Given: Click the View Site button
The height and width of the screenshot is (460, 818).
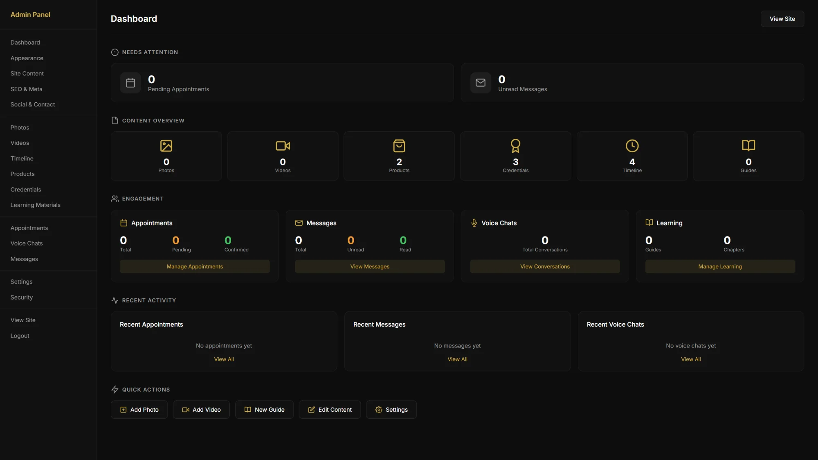Looking at the screenshot, I should (x=782, y=19).
